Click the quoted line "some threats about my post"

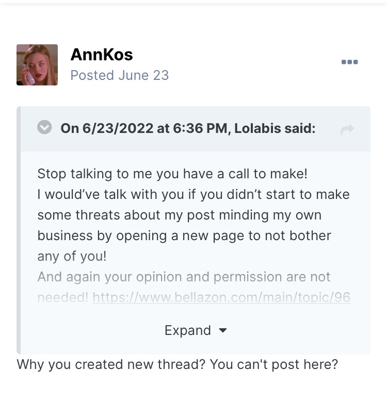tap(126, 215)
